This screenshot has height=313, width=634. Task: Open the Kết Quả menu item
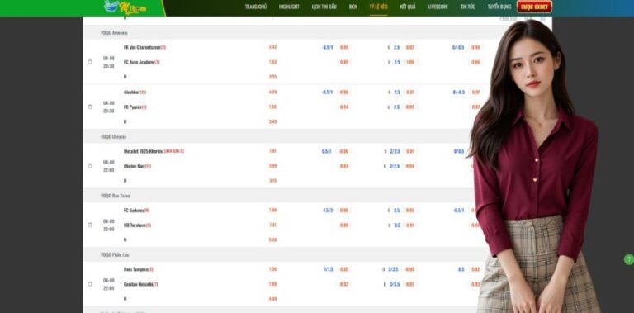click(408, 7)
